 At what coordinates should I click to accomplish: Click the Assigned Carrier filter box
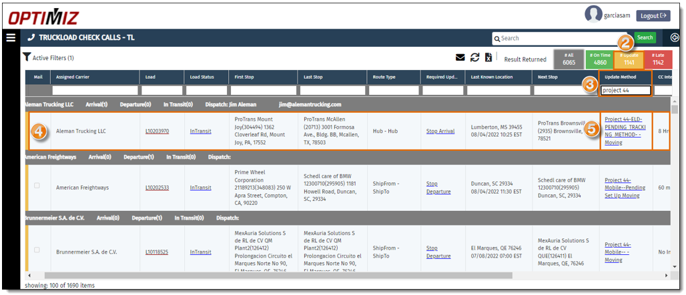(x=95, y=91)
